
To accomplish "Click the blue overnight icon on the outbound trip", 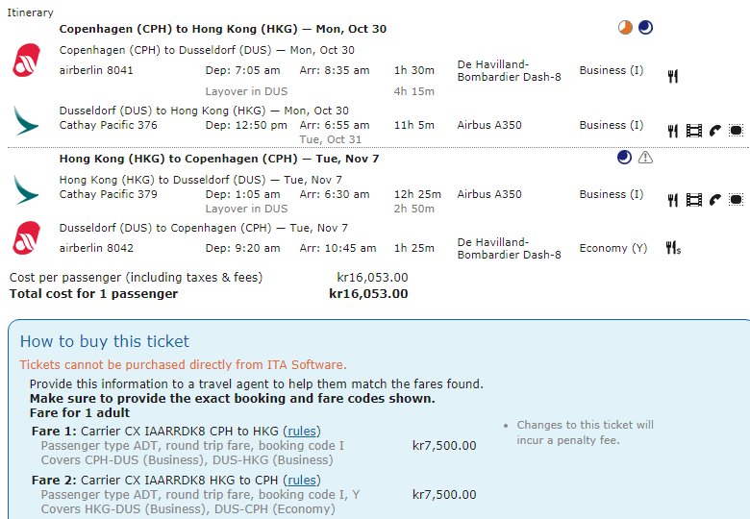I will (x=645, y=28).
